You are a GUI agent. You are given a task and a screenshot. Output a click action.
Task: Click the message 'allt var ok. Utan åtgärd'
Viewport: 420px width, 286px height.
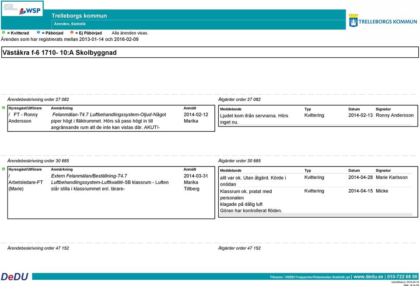(253, 181)
